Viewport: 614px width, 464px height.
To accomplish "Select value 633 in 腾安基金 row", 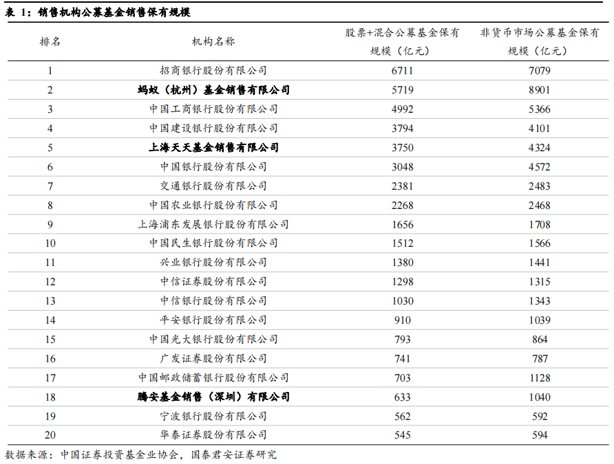I will pos(402,397).
